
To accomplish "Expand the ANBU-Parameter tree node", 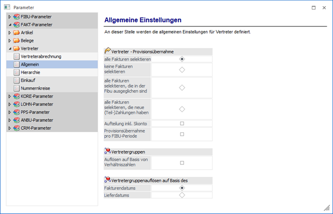I will [x=9, y=120].
